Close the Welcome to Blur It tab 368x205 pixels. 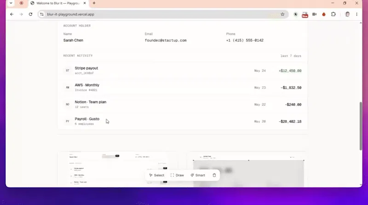(x=85, y=3)
